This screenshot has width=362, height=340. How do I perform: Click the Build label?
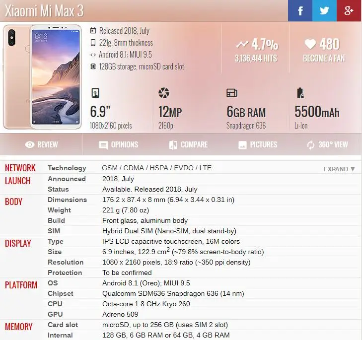coord(56,221)
